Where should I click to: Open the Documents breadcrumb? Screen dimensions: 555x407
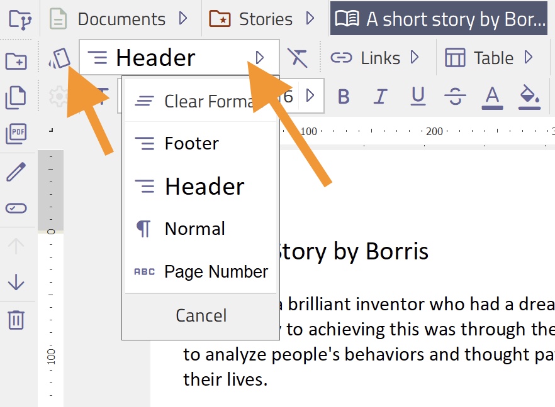click(108, 19)
